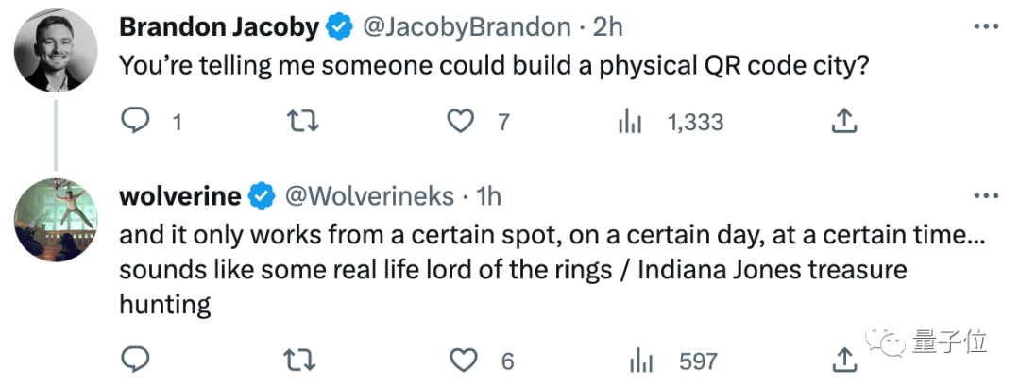The image size is (1020, 386).
Task: Like Brandon Jacoby's QR code tweet
Action: [x=459, y=121]
